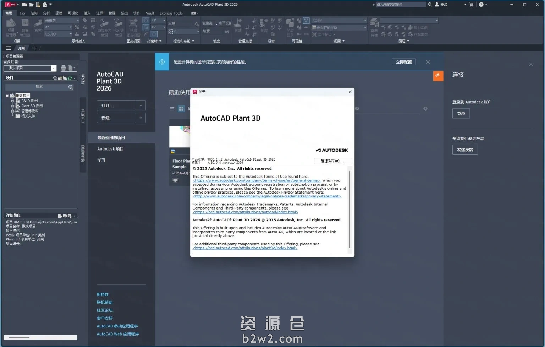Open the 当前项目 dropdown showing 默认项目
545x347 pixels.
(x=54, y=68)
